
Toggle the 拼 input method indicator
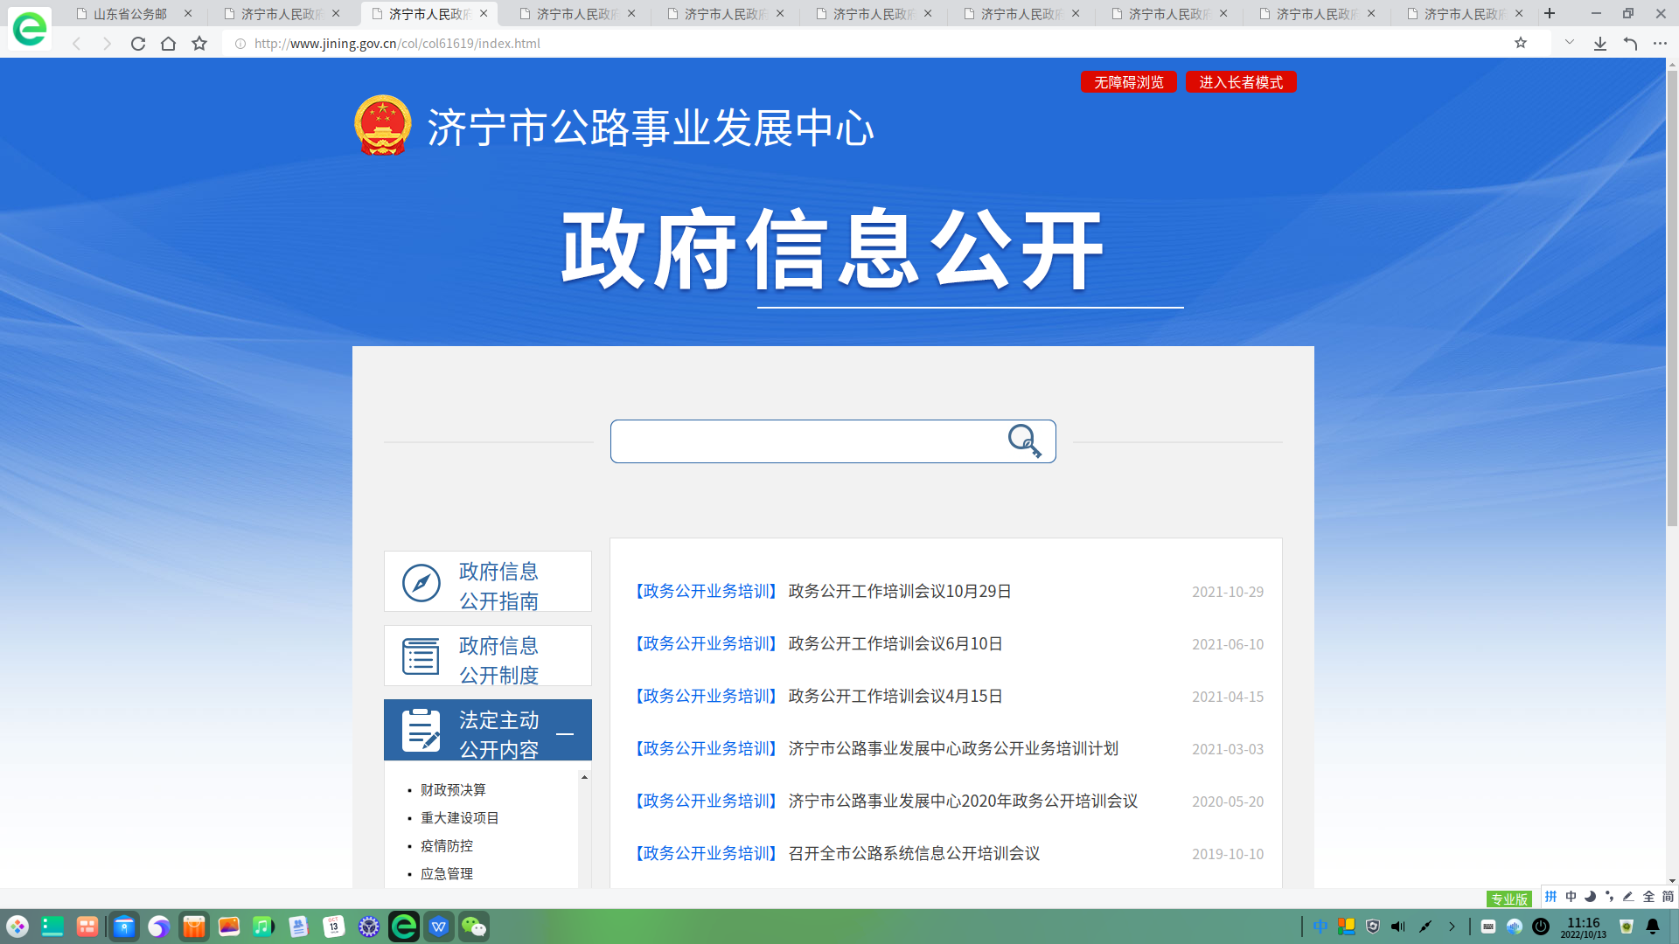click(1550, 897)
